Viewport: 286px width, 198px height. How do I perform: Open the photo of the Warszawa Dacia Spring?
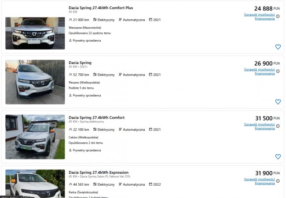[35, 33]
